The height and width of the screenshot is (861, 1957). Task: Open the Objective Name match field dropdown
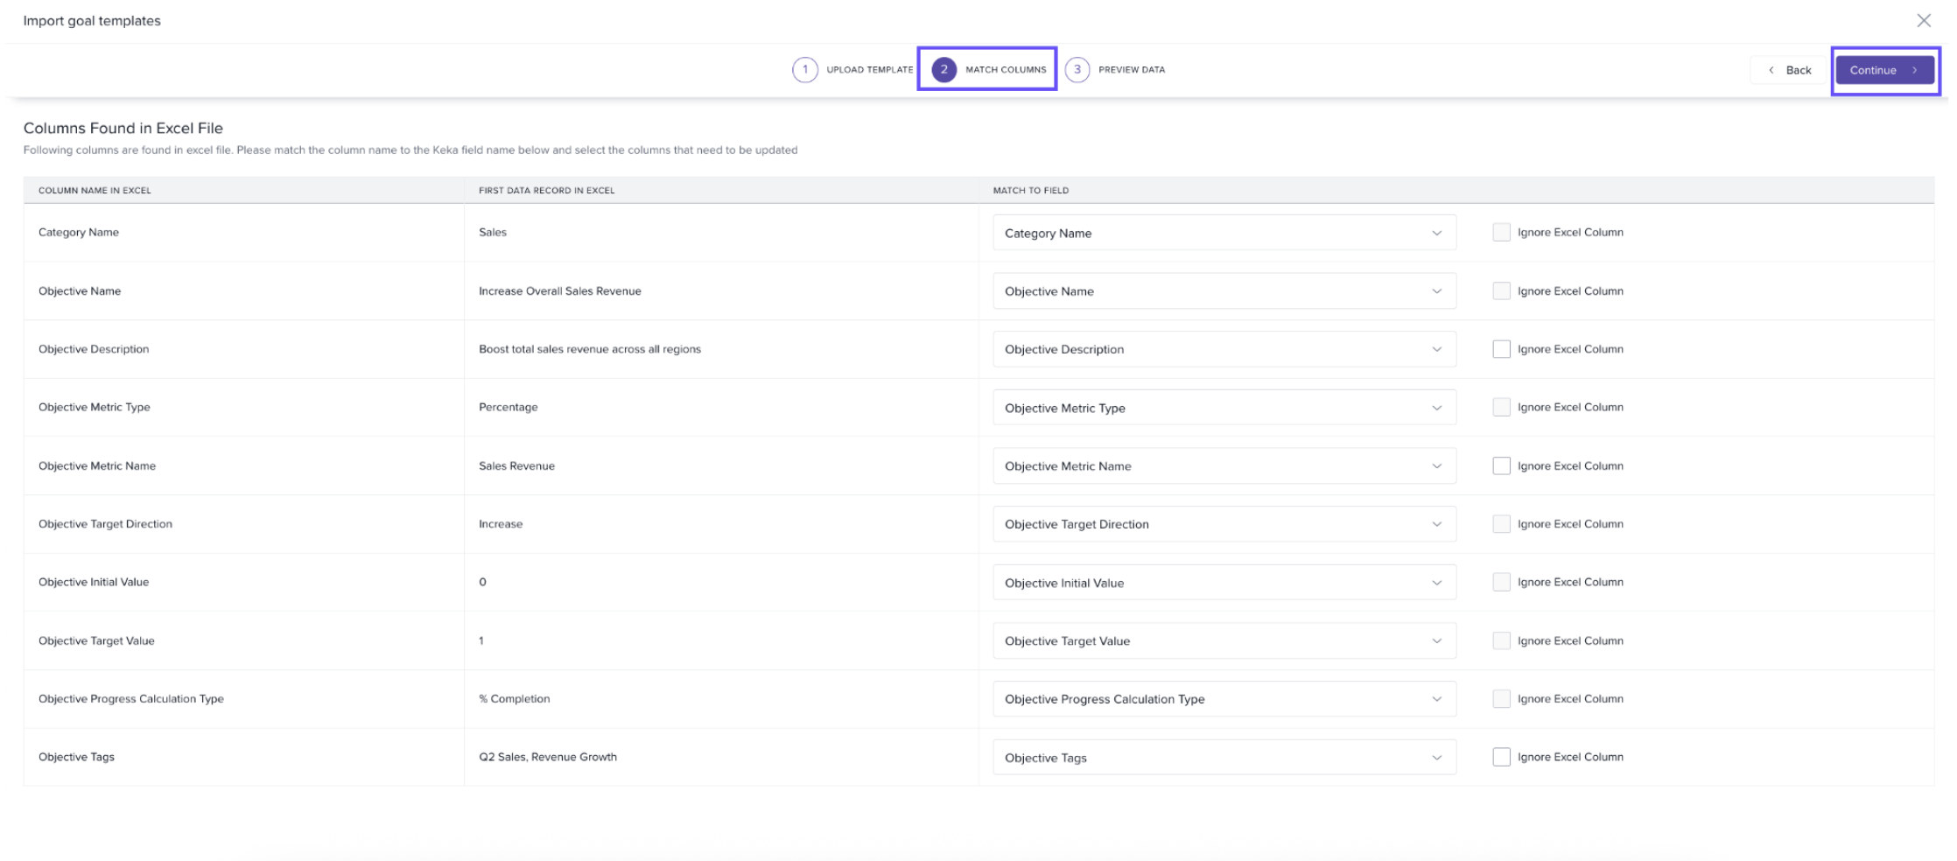pos(1224,291)
